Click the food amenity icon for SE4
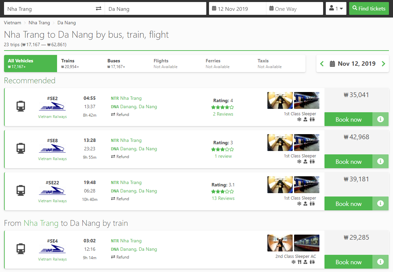The height and width of the screenshot is (272, 393). coord(299,262)
